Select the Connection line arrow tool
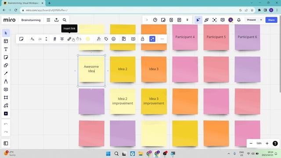 click(6, 73)
